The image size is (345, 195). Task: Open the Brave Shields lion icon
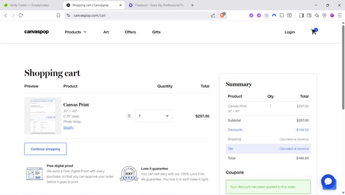[x=222, y=15]
